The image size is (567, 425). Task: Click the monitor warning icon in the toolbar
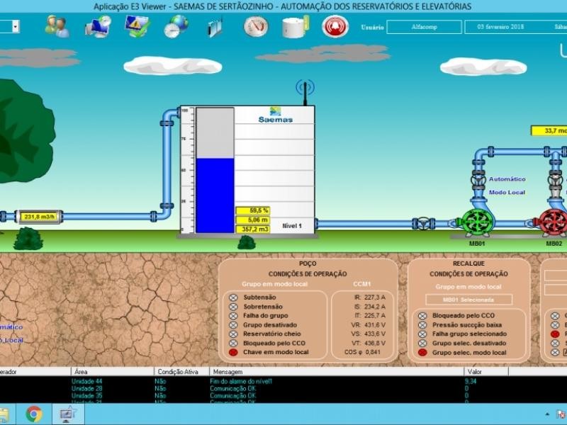(136, 27)
